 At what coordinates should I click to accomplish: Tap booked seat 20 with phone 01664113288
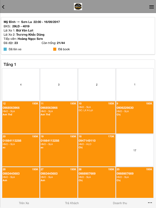click(x=21, y=150)
